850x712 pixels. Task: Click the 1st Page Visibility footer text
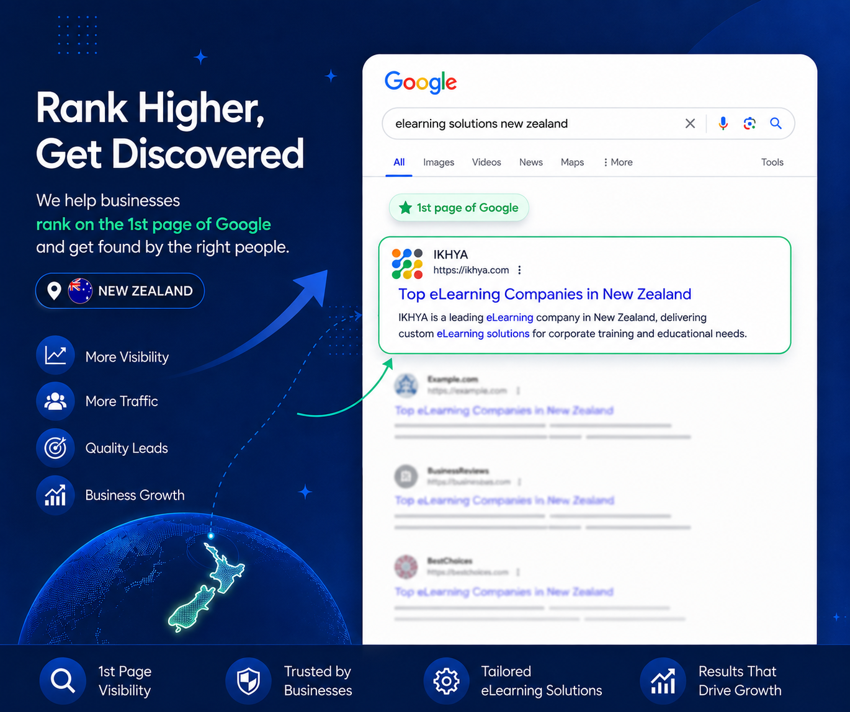tap(125, 681)
